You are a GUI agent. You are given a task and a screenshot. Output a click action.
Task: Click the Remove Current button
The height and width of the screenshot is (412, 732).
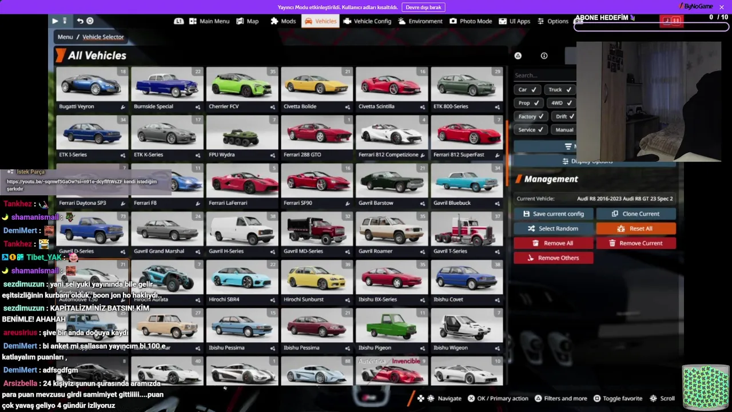(636, 243)
